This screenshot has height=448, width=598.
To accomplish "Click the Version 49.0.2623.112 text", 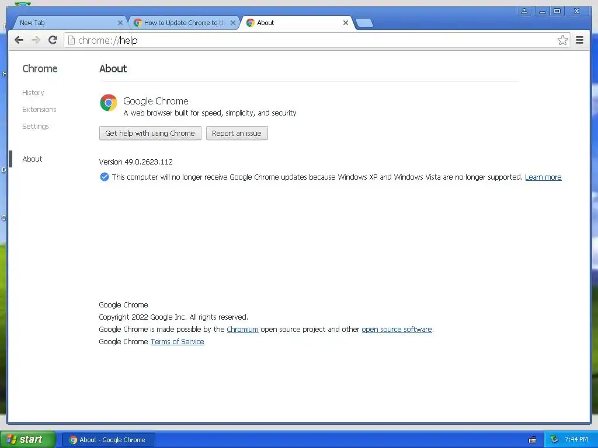I will coord(135,162).
